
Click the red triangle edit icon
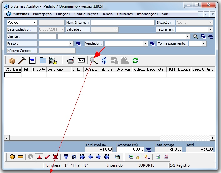(39, 157)
